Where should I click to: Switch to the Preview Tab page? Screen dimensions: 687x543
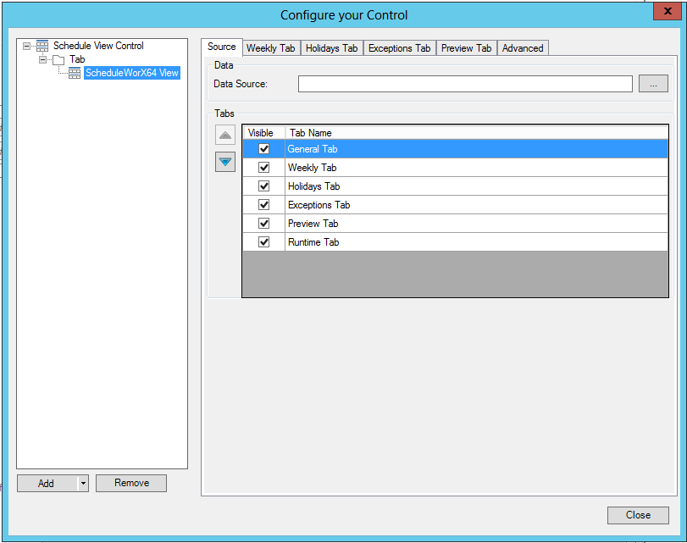(466, 48)
